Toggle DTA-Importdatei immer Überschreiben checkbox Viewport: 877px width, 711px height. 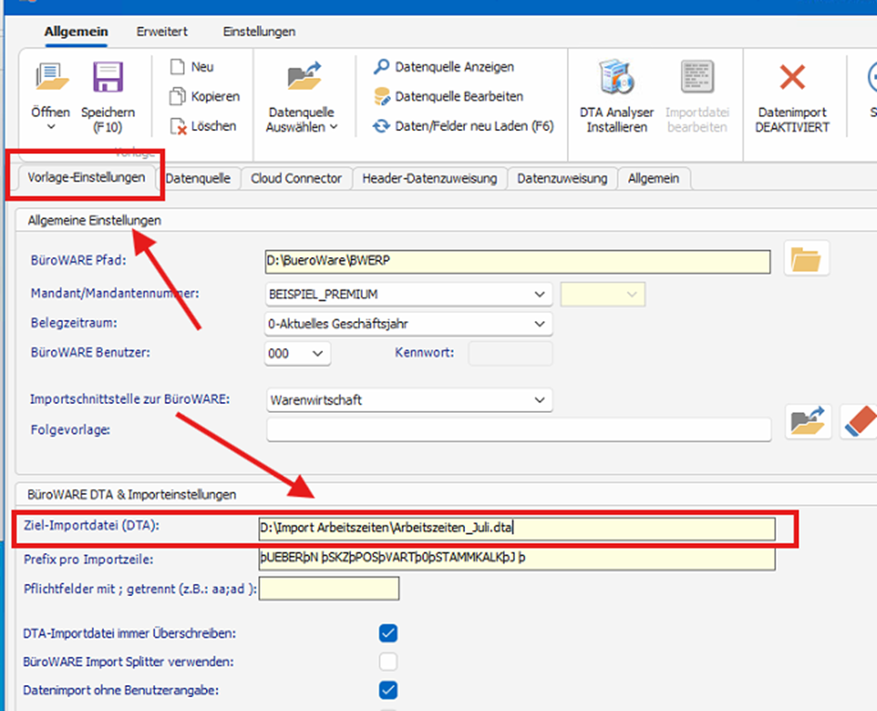[x=388, y=633]
